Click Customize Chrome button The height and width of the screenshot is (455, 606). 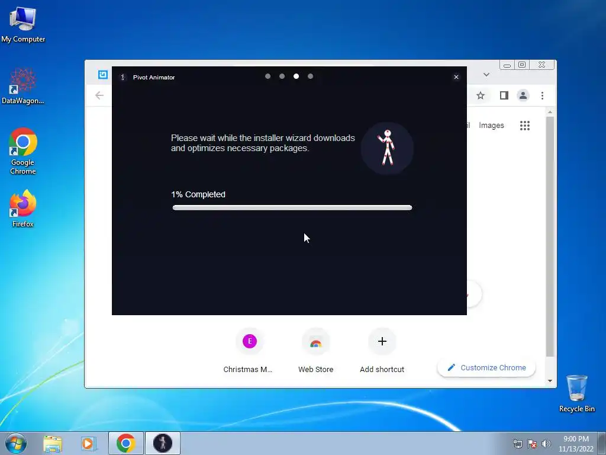click(x=486, y=367)
